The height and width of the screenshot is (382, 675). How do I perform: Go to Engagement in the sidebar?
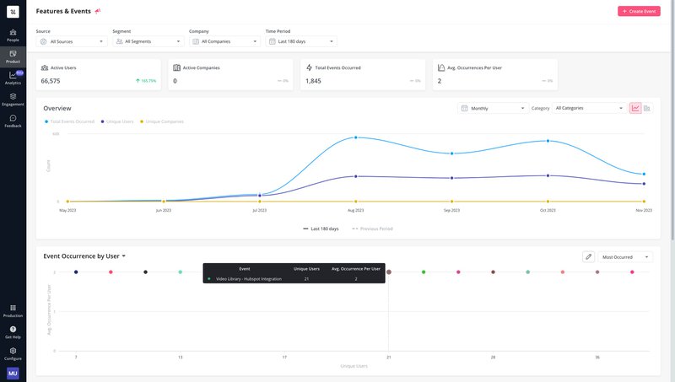point(13,100)
